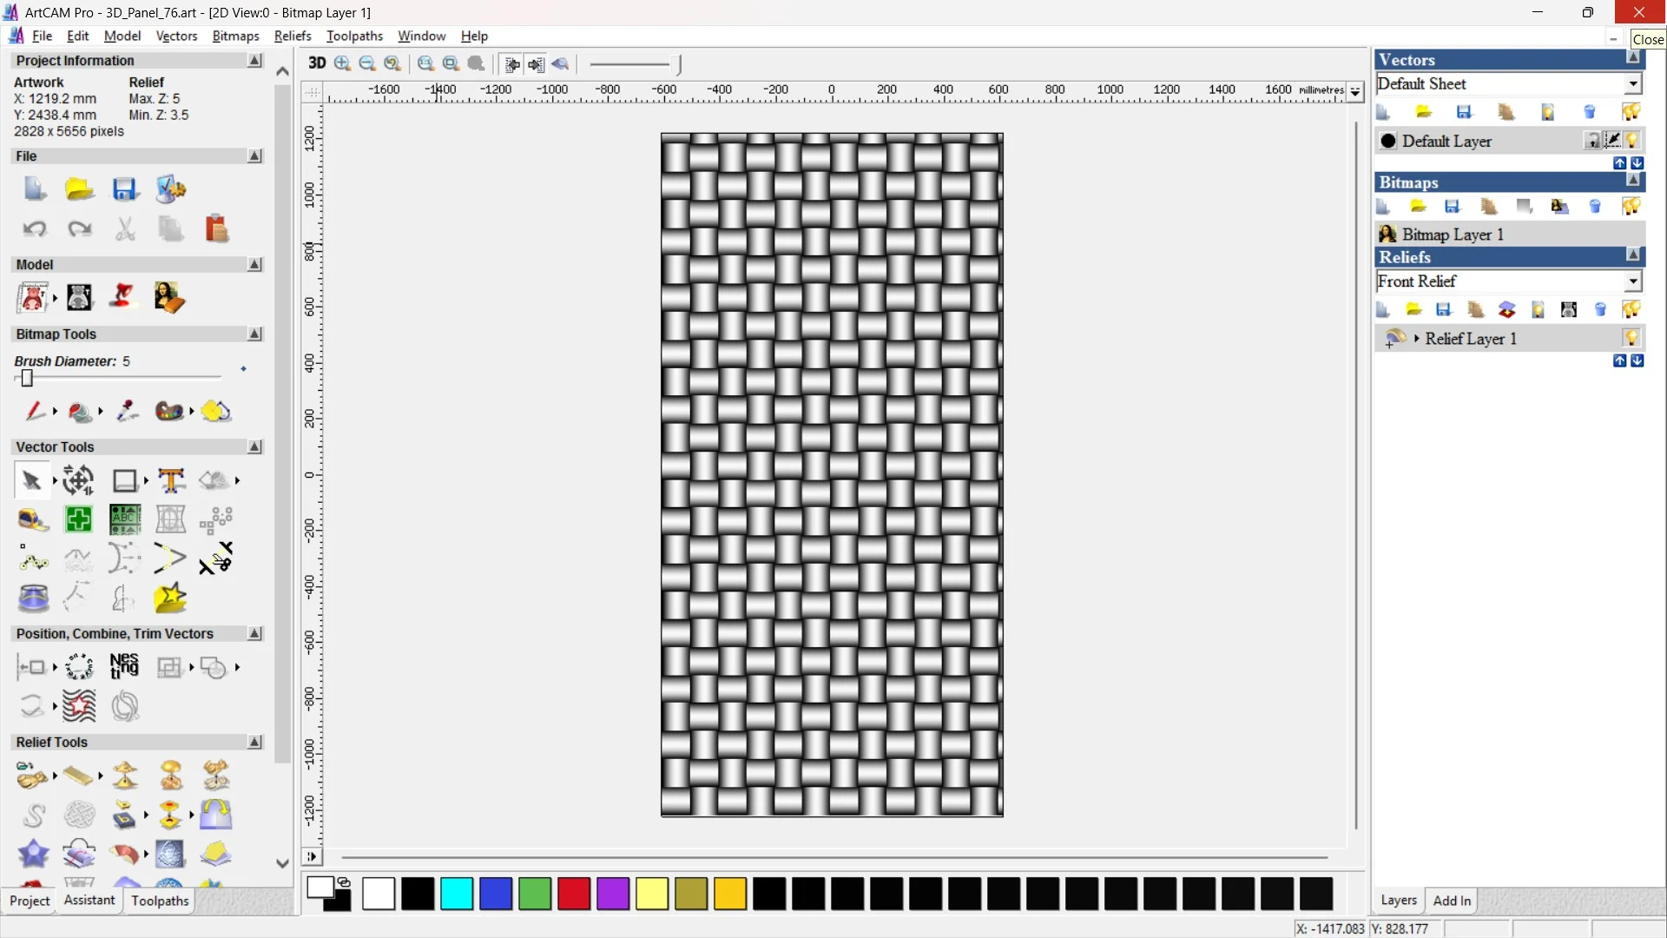Open the Front Relief dropdown
This screenshot has height=938, width=1667.
(1633, 281)
